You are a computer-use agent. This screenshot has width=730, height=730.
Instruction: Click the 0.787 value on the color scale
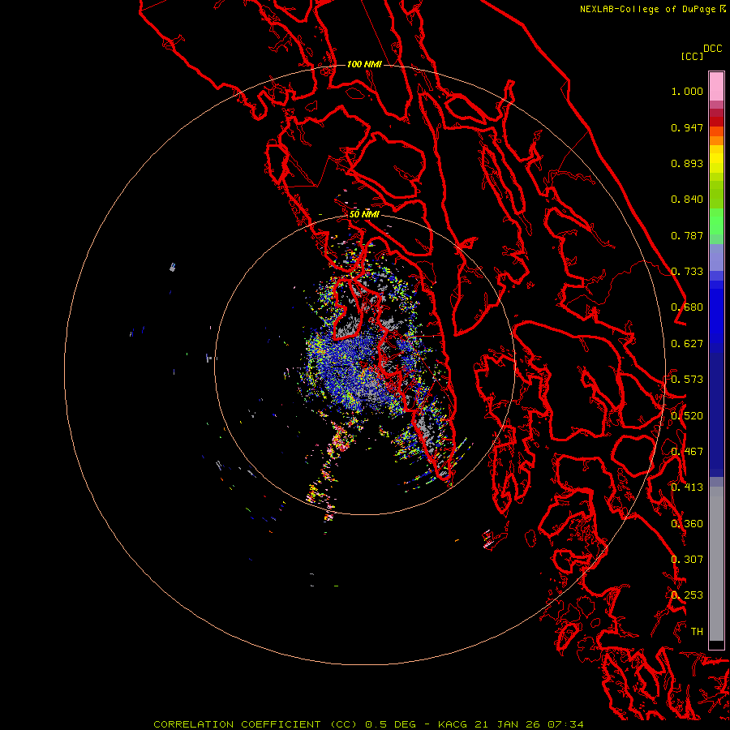click(x=687, y=235)
